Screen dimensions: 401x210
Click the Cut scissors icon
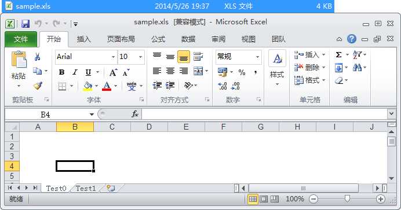(x=37, y=56)
